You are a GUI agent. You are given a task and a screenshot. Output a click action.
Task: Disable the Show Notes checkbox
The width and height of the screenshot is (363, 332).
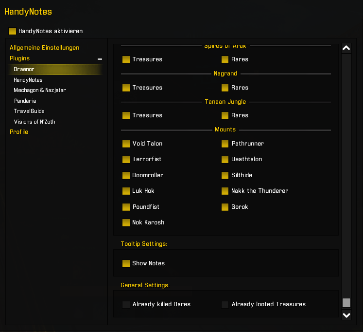click(126, 263)
